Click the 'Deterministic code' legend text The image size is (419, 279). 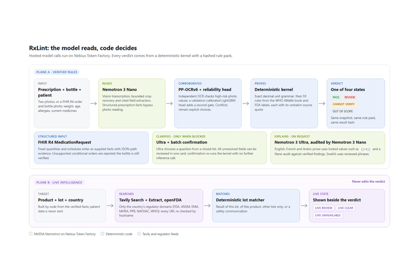click(119, 234)
